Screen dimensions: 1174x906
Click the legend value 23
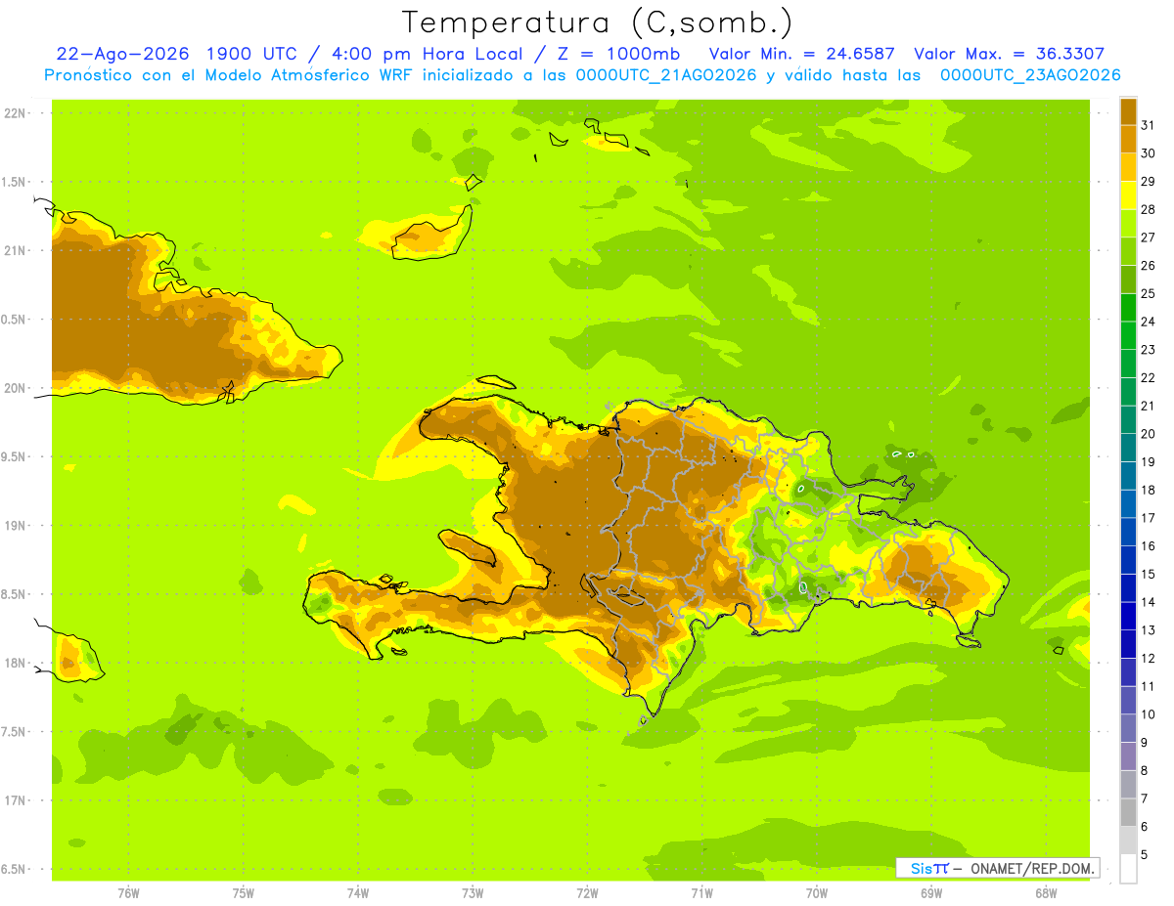pyautogui.click(x=1149, y=350)
